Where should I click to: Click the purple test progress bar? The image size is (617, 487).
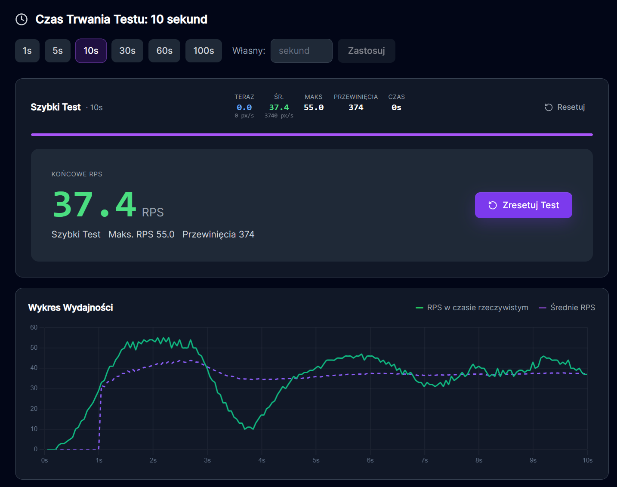[x=312, y=135]
